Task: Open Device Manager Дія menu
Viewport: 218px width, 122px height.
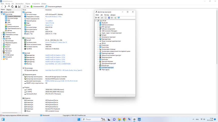Action: tap(102, 15)
